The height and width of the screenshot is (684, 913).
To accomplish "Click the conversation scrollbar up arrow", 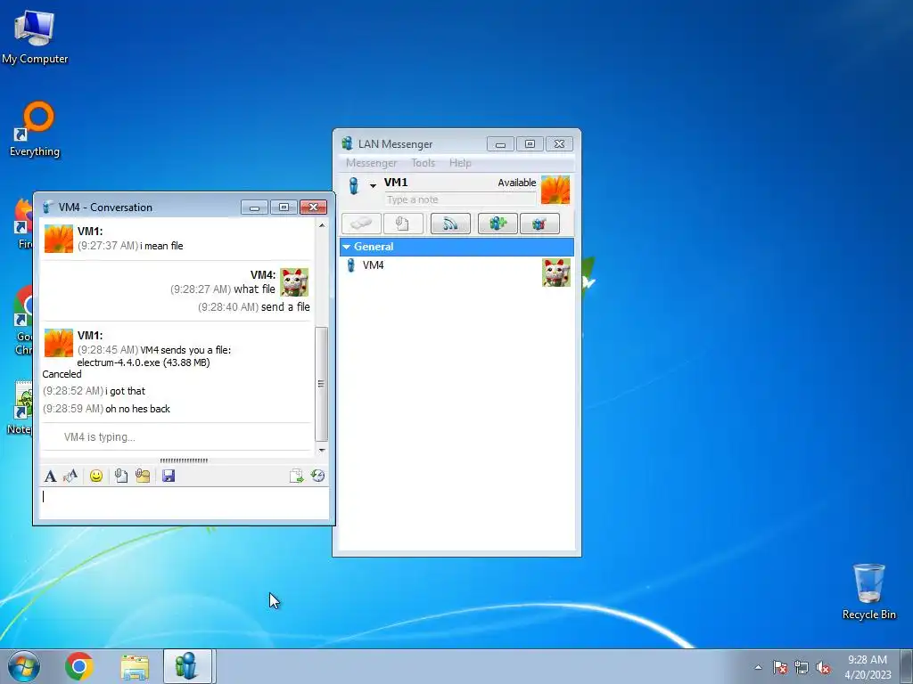I will [322, 225].
